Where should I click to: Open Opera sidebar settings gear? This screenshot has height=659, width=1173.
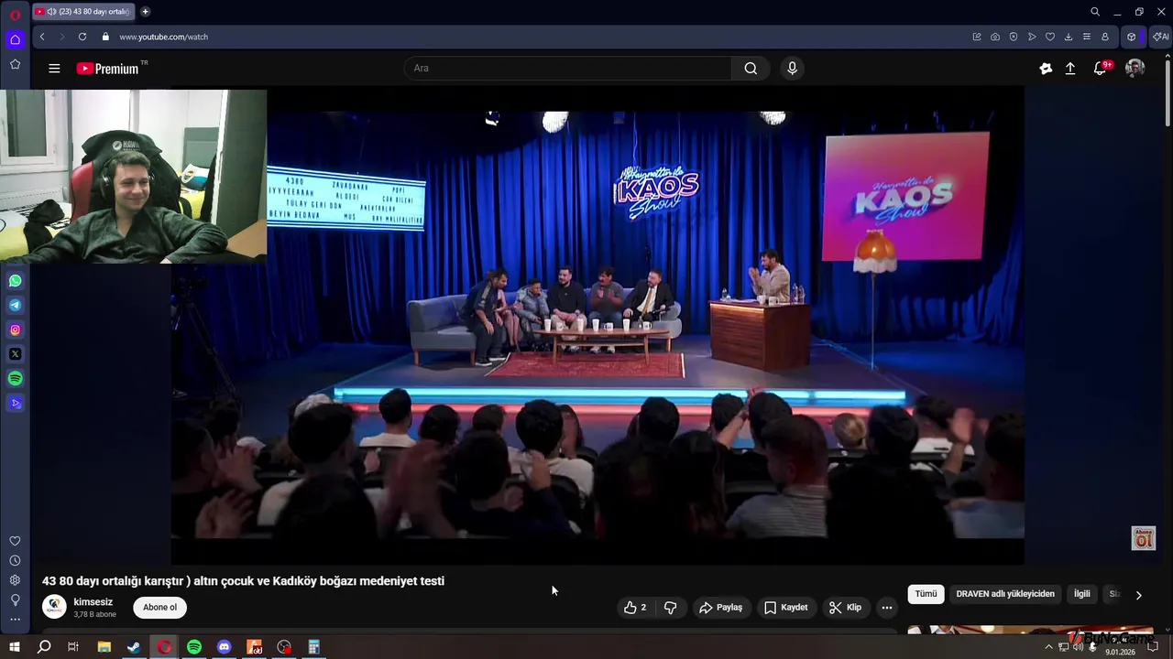[15, 580]
